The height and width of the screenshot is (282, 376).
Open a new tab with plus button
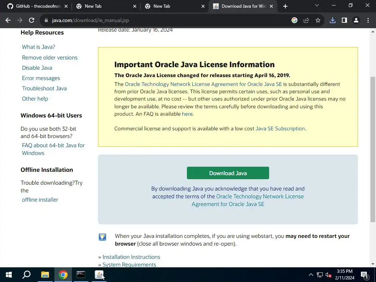pyautogui.click(x=285, y=6)
